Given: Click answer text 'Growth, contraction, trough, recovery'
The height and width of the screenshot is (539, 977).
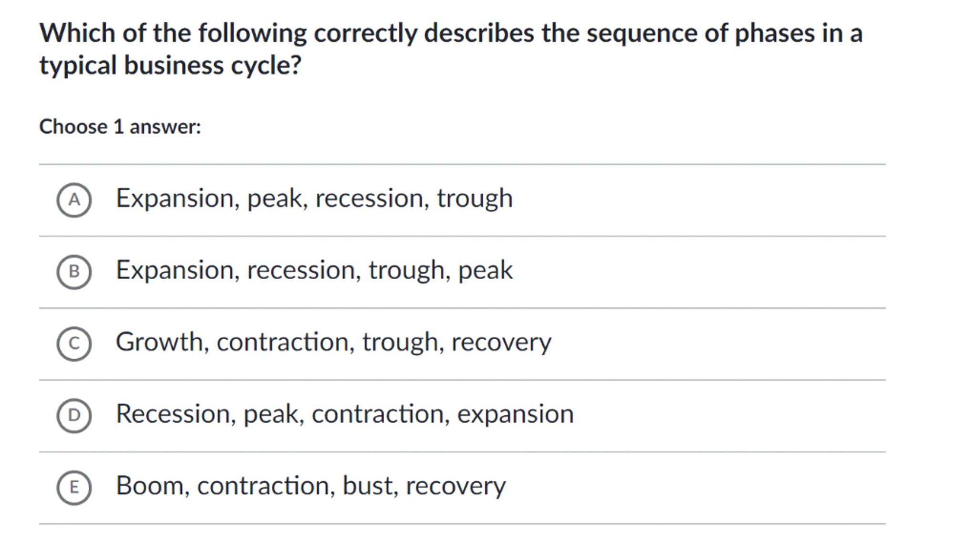Looking at the screenshot, I should [x=333, y=342].
